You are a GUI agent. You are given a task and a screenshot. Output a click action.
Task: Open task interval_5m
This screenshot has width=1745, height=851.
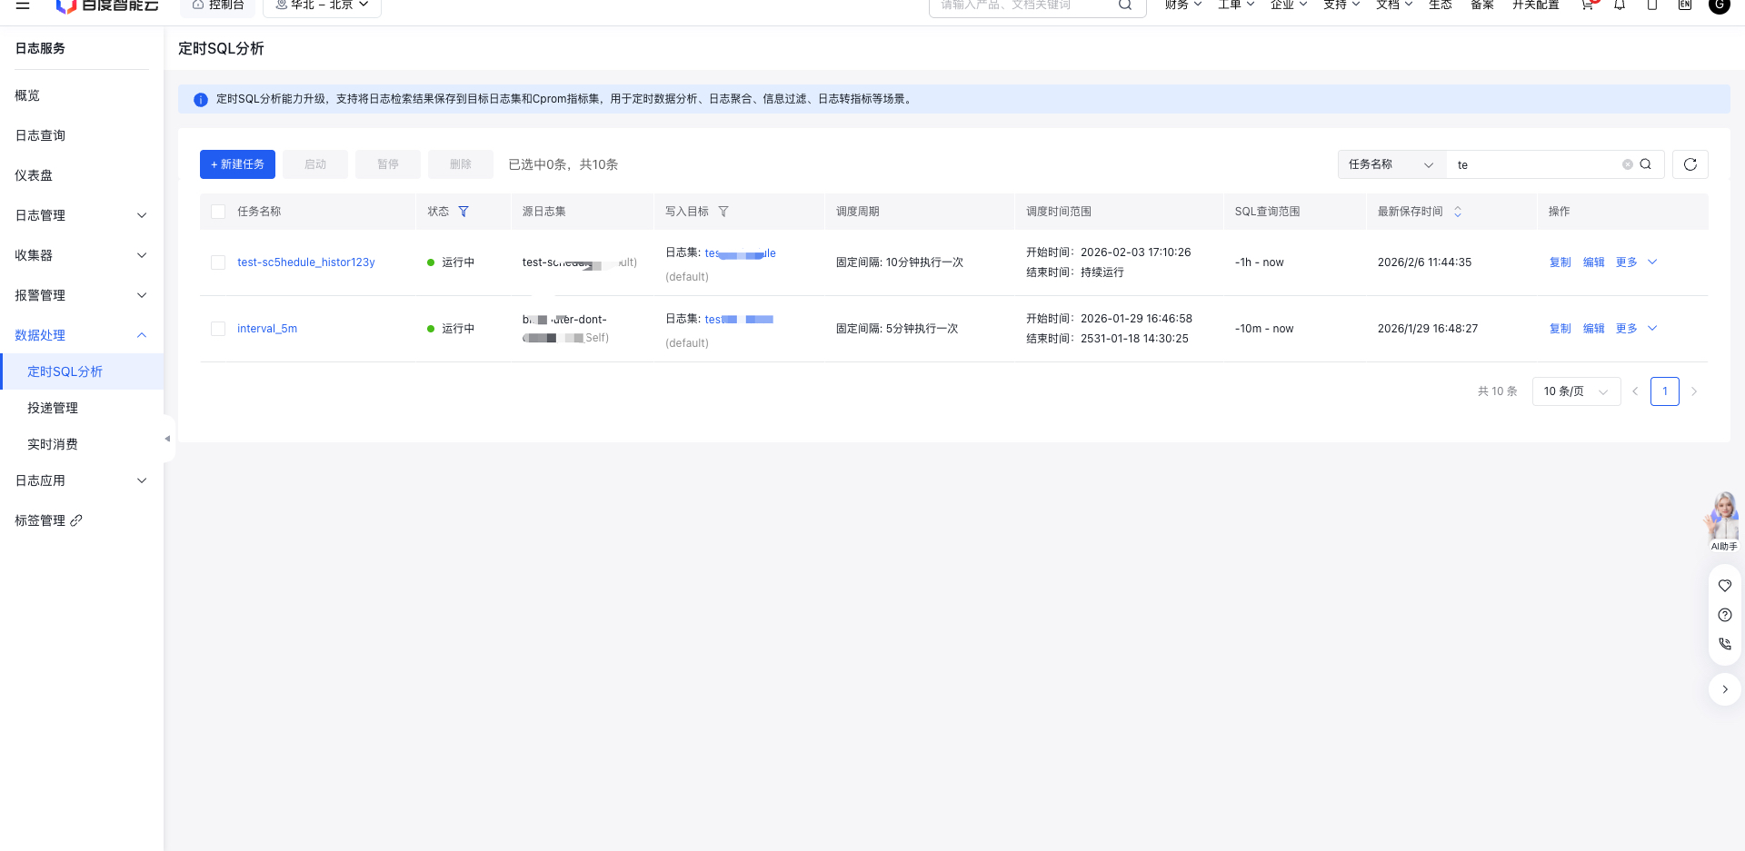[x=267, y=329]
